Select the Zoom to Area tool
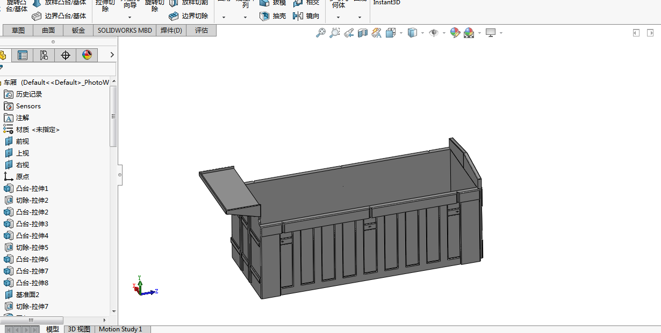The height and width of the screenshot is (333, 661). click(x=335, y=33)
